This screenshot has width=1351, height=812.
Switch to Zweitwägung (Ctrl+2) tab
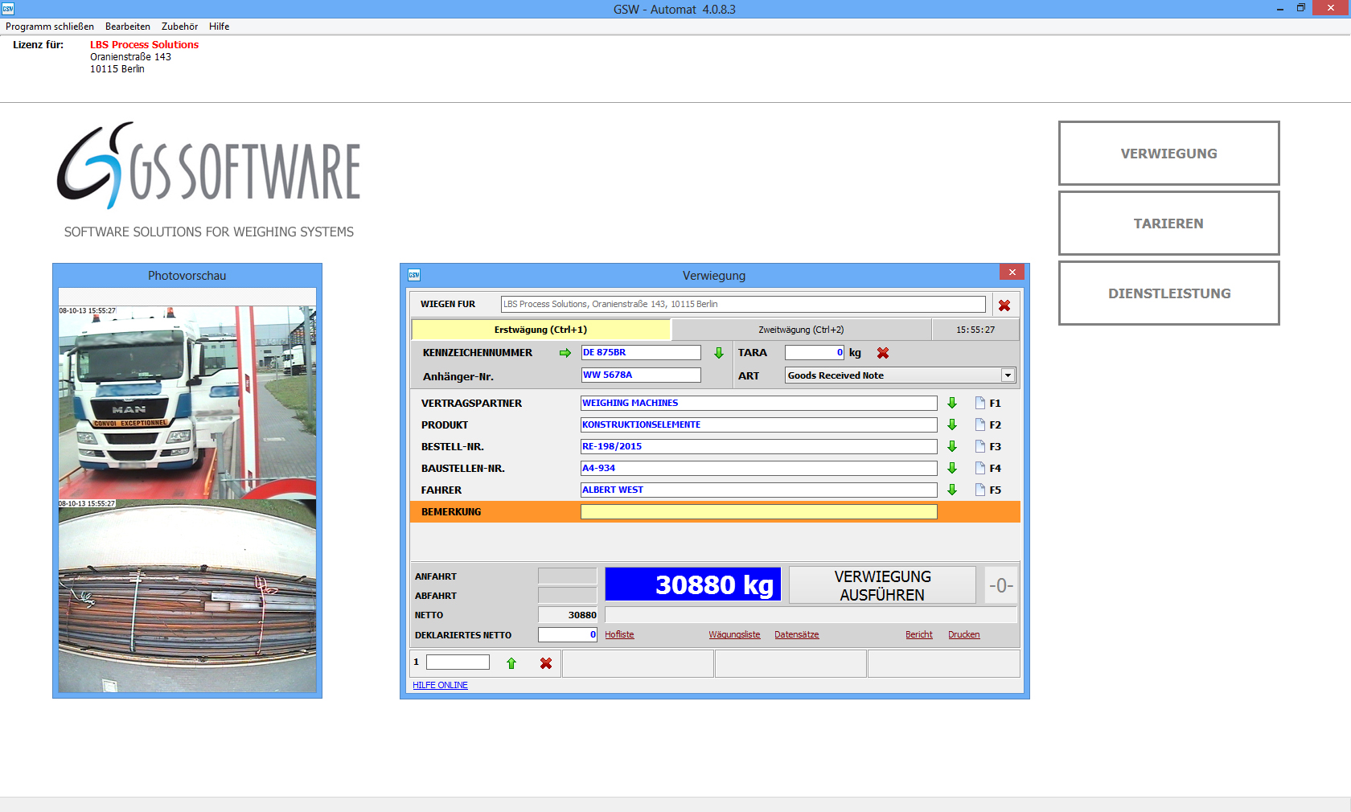801,330
